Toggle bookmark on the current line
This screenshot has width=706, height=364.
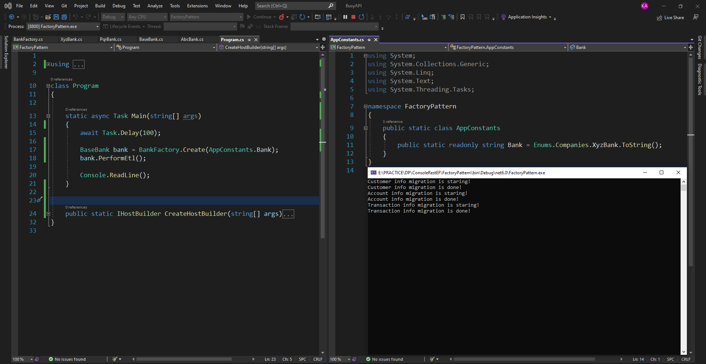[x=463, y=17]
